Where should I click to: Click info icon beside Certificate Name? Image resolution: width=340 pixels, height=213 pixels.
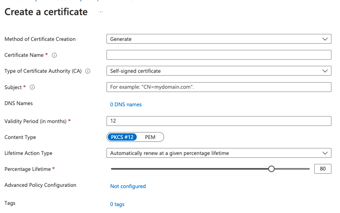click(x=54, y=55)
